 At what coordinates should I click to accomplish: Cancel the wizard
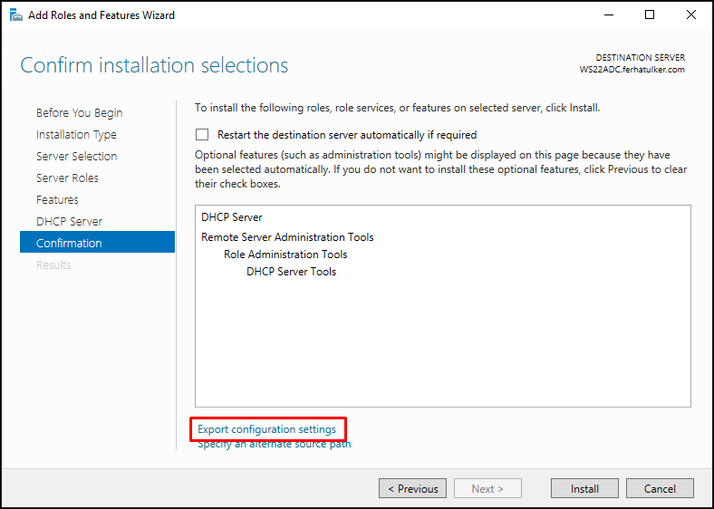(660, 488)
